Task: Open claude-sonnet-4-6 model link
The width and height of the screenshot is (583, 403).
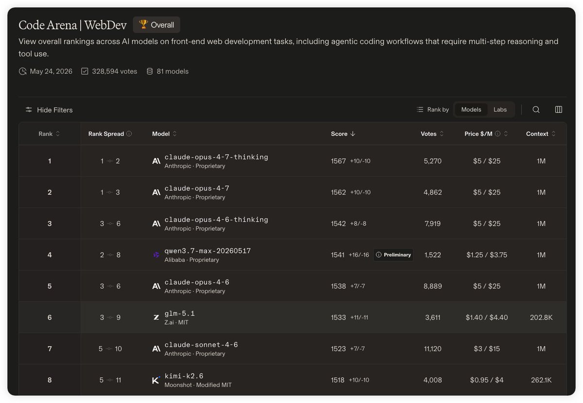Action: coord(201,345)
